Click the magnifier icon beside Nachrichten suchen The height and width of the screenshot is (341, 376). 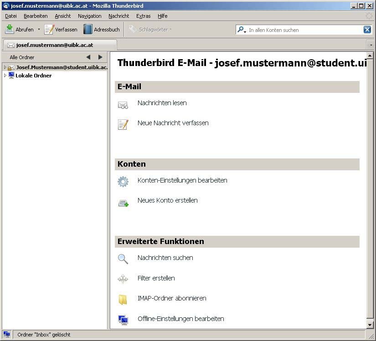click(123, 259)
